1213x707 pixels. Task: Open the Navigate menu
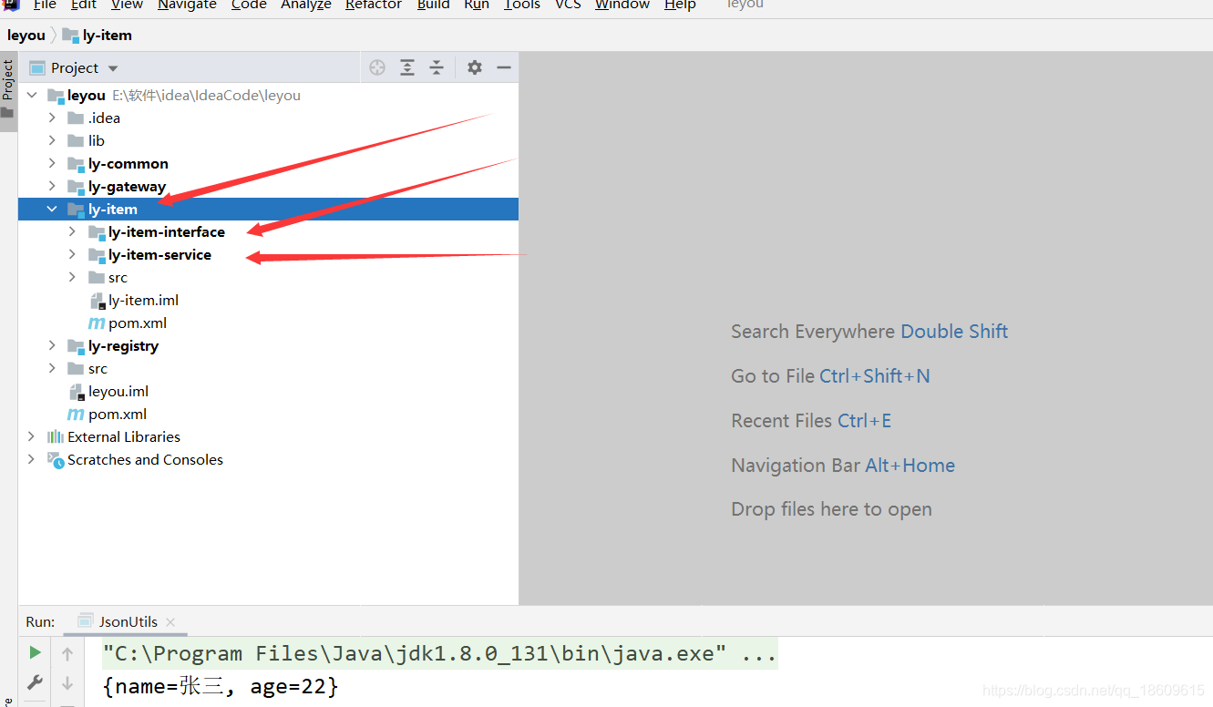[188, 5]
